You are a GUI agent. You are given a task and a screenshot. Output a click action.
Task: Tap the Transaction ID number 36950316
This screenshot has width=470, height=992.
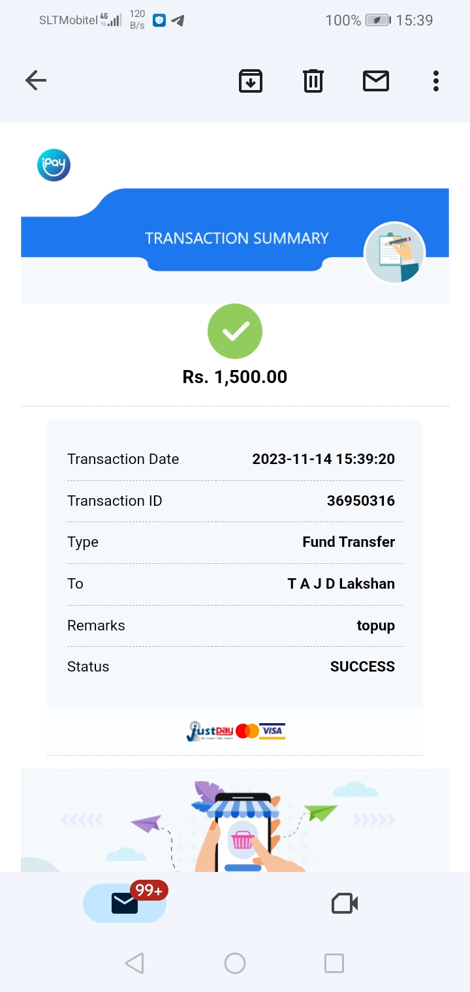[x=360, y=501]
